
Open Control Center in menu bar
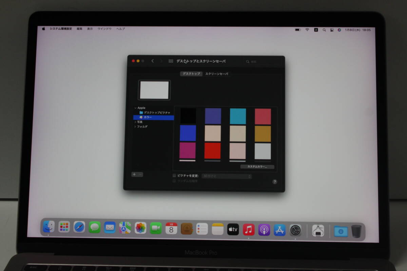pyautogui.click(x=332, y=30)
